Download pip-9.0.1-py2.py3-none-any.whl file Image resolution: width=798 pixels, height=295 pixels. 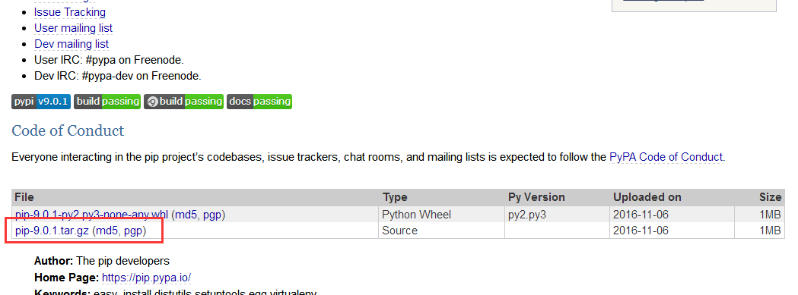91,215
